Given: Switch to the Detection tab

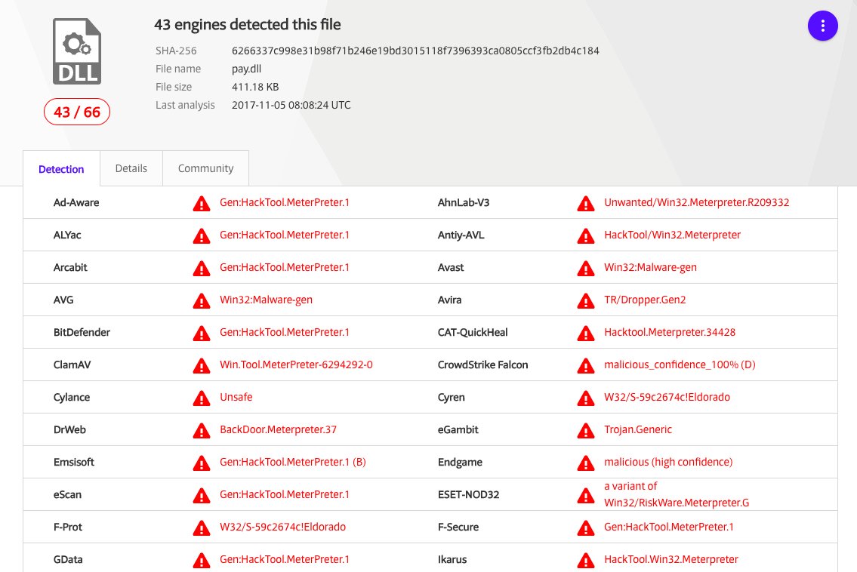Looking at the screenshot, I should point(61,169).
